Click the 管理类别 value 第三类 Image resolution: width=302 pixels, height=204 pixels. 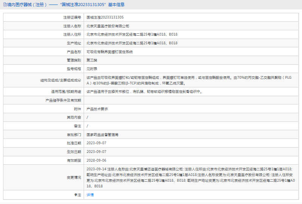coord(92,60)
